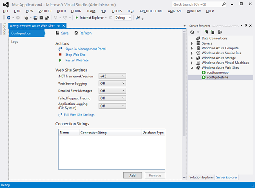Viewport: 255px width, 188px height.
Task: Open the Debug configuration dropdown
Action: coord(123,18)
